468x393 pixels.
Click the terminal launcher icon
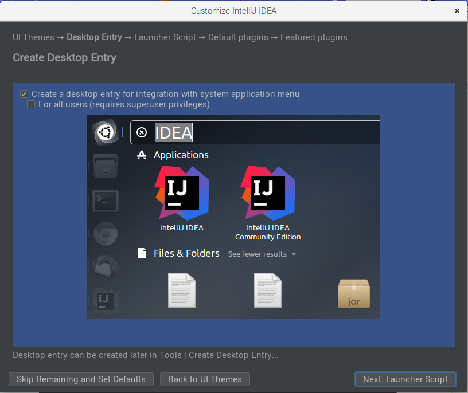pos(106,201)
